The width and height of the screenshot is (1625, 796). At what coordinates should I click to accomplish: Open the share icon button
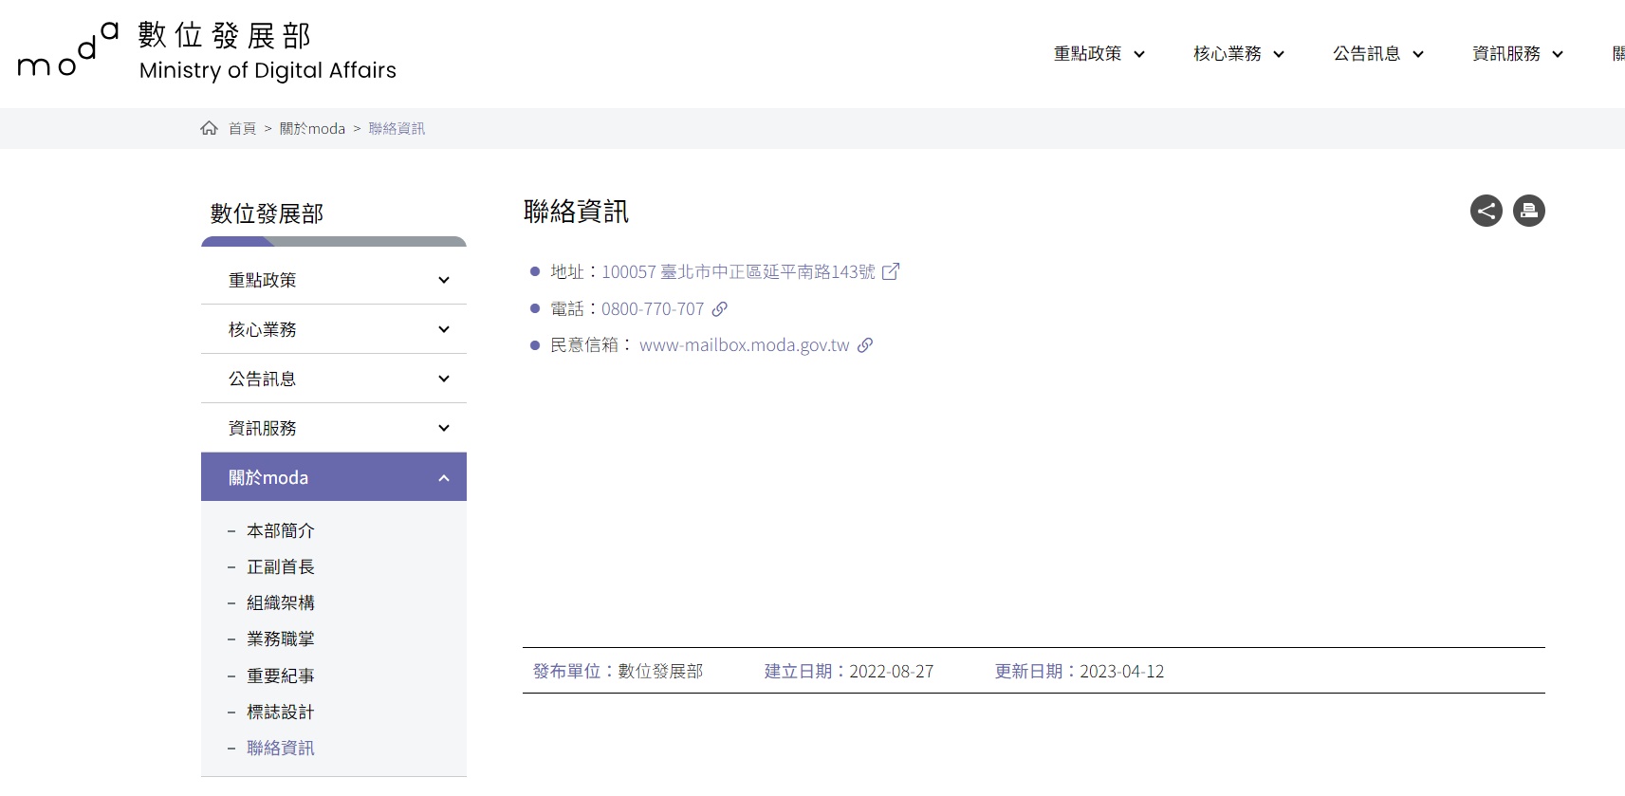tap(1487, 211)
